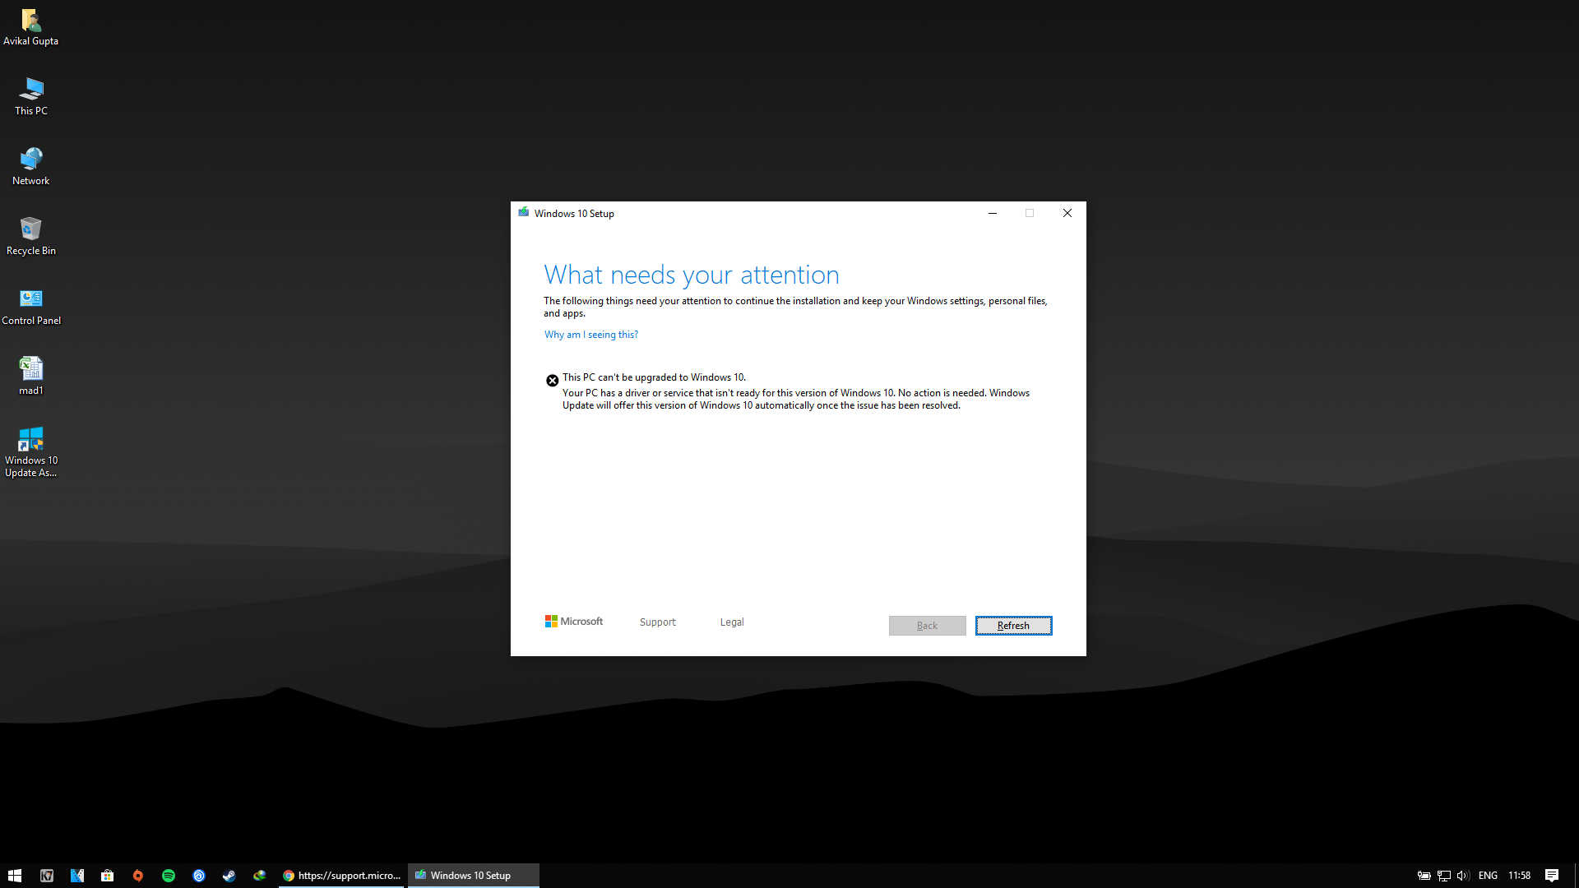1579x888 pixels.
Task: Open the grey K taskbar app
Action: pyautogui.click(x=47, y=876)
